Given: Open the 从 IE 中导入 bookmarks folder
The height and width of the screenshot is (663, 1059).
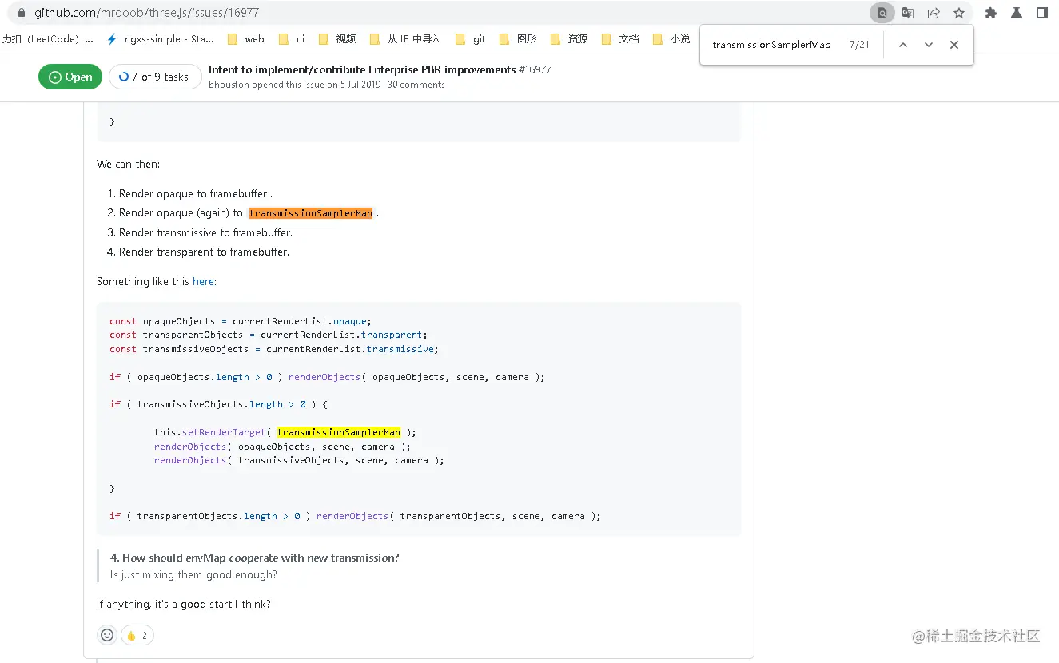Looking at the screenshot, I should [405, 38].
